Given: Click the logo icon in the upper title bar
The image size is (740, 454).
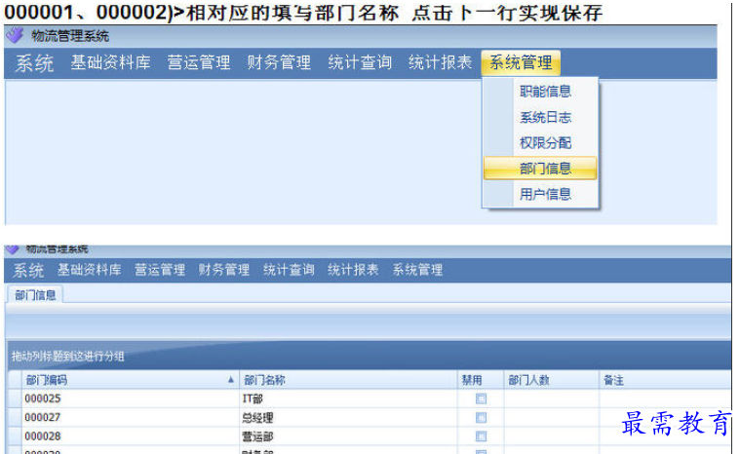Looking at the screenshot, I should coord(14,36).
